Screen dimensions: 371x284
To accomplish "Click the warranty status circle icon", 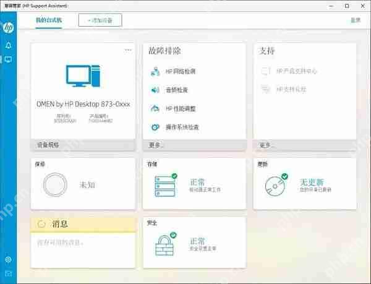I will tap(55, 184).
